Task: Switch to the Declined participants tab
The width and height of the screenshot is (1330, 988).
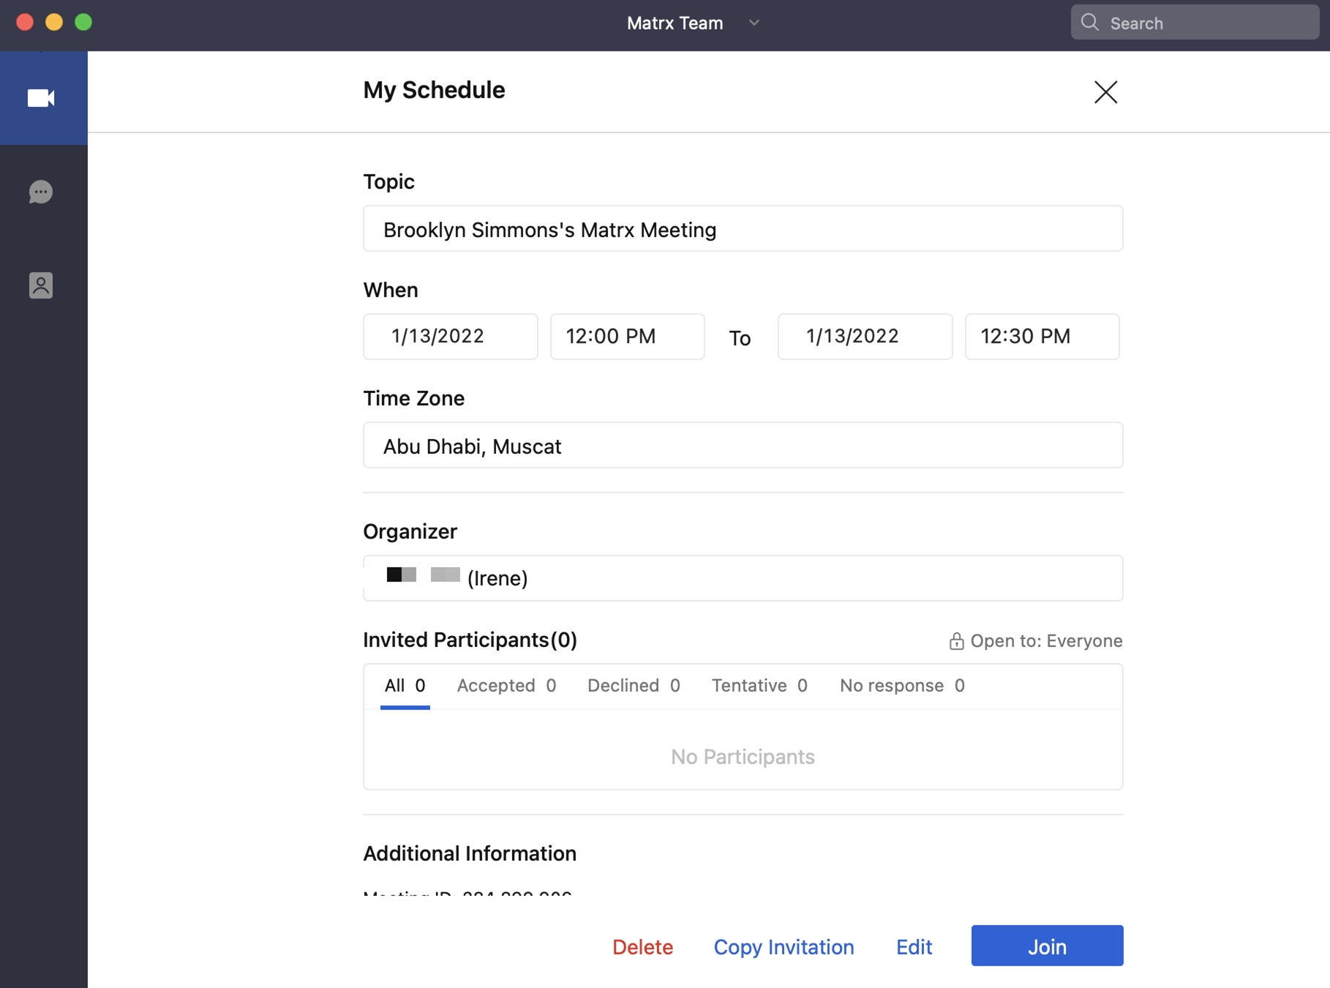Action: click(x=634, y=686)
